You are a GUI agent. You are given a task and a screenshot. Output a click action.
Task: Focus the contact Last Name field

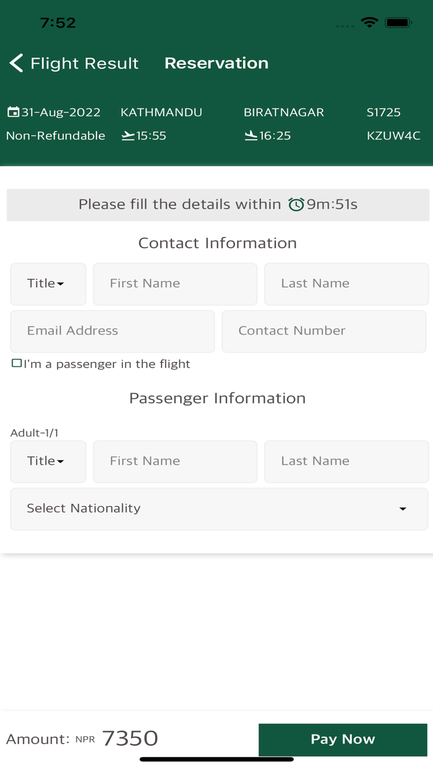coord(346,284)
